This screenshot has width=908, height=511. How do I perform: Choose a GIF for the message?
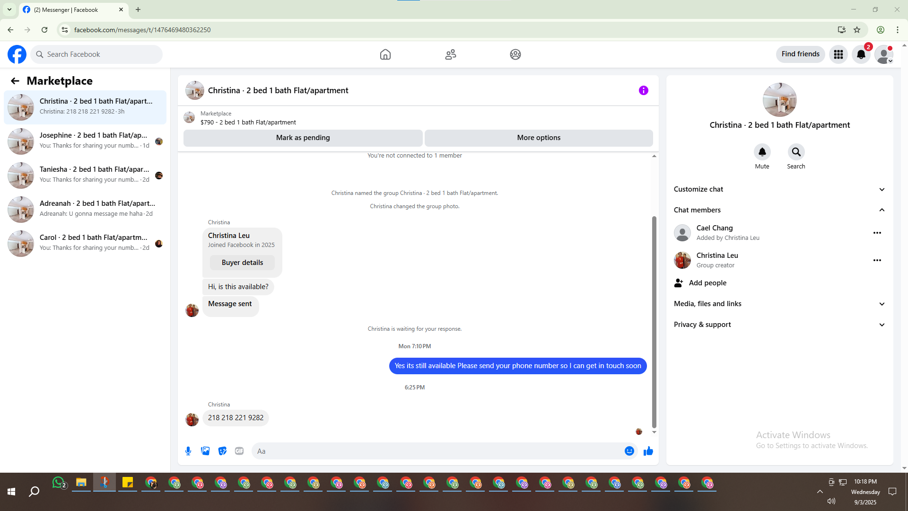click(x=239, y=451)
